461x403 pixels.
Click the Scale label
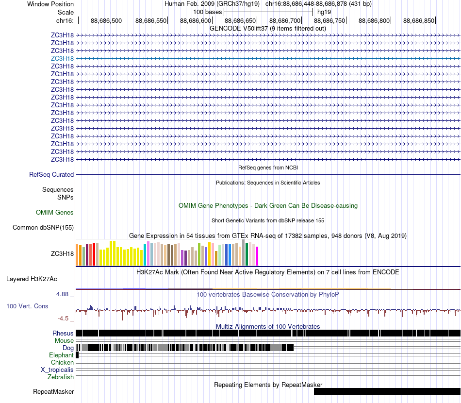coord(66,12)
